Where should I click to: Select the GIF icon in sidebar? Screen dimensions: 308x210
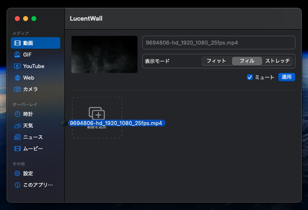coord(17,54)
